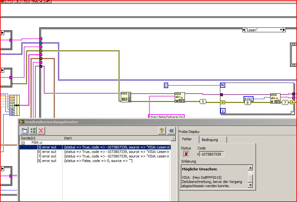Click the Code field -1073807339
This screenshot has height=202, width=297.
click(212, 154)
